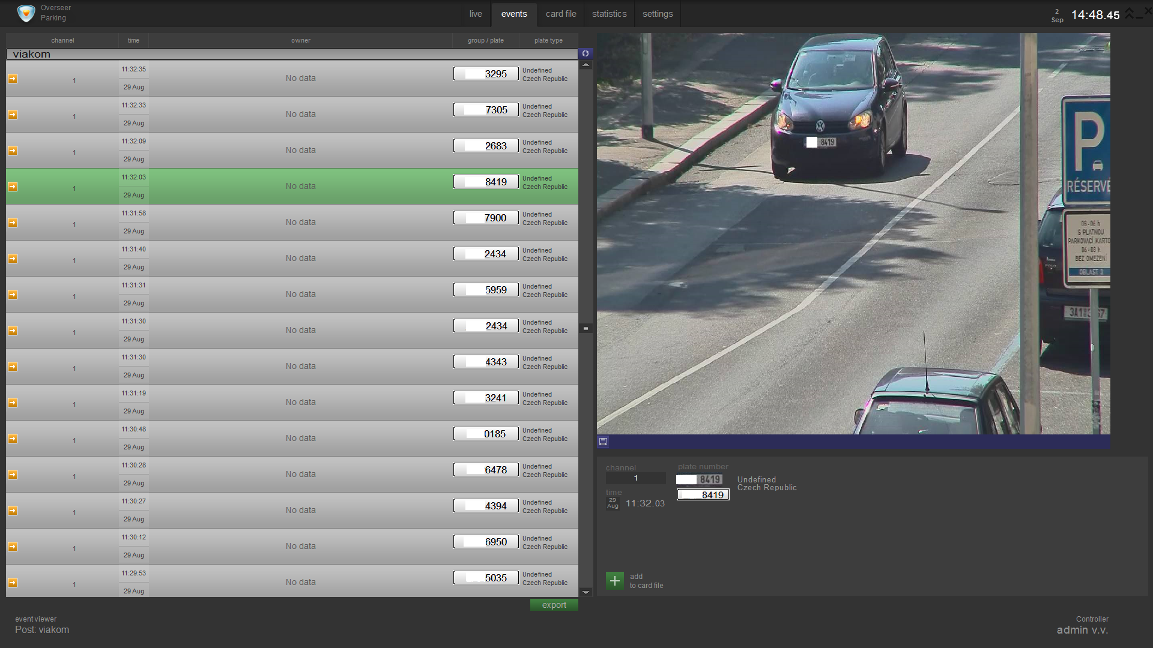Click the green plus add to card file icon
The width and height of the screenshot is (1153, 648).
coord(615,581)
